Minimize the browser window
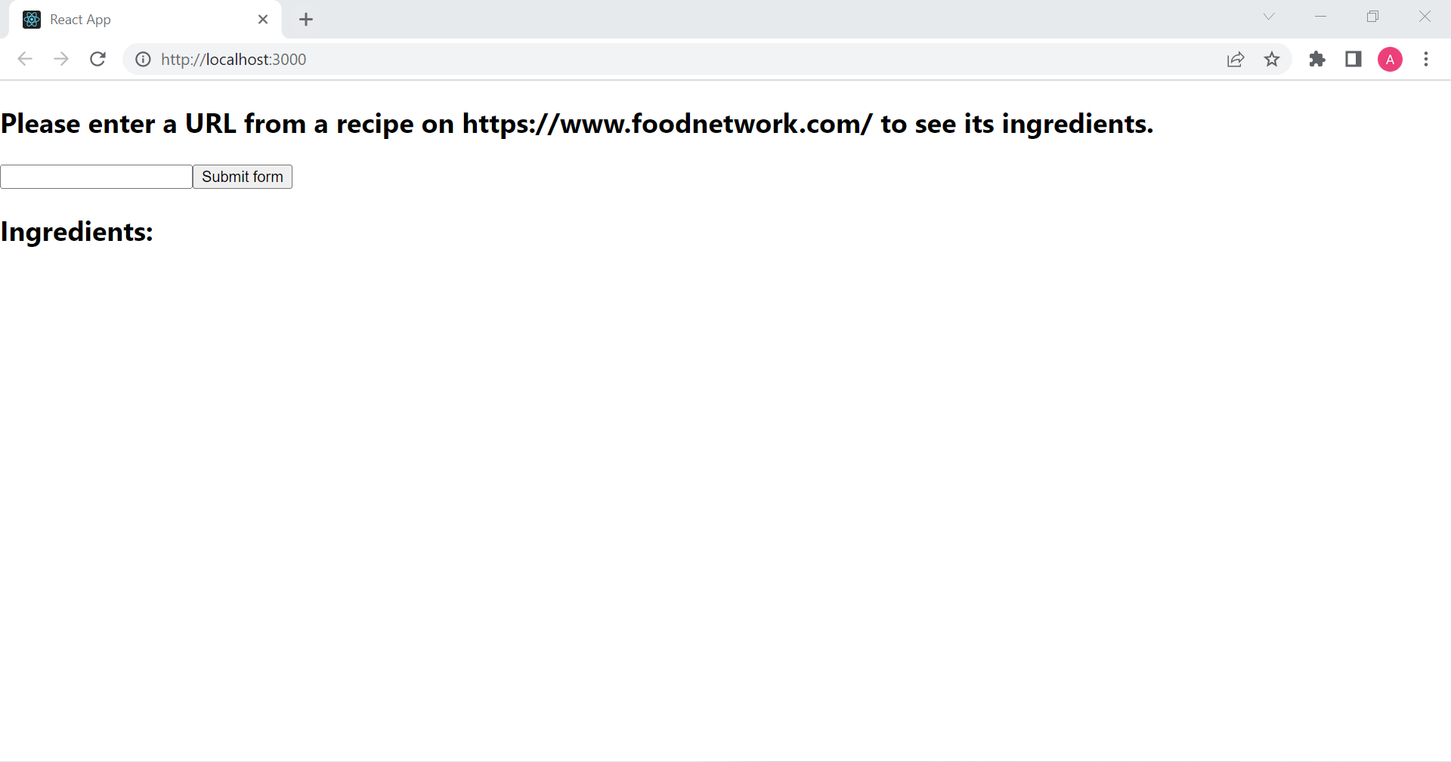This screenshot has width=1451, height=762. tap(1320, 17)
